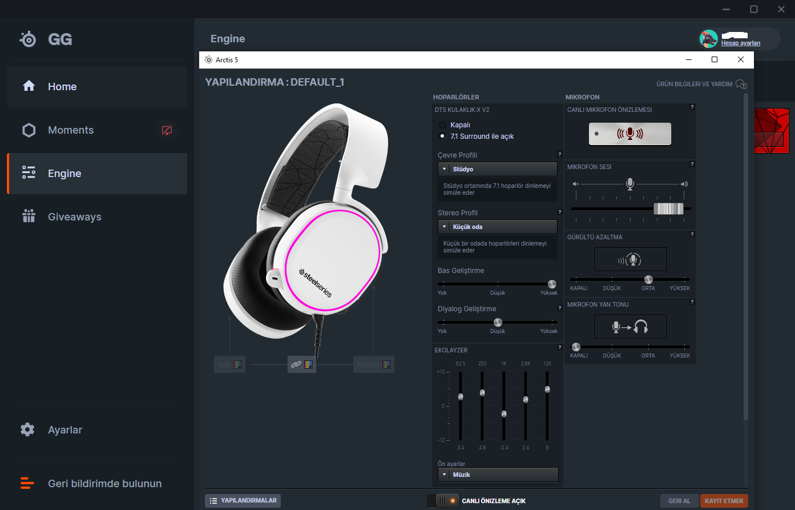Viewport: 795px width, 510px height.
Task: Click the 3.6K equalizer band handle
Action: coord(526,399)
